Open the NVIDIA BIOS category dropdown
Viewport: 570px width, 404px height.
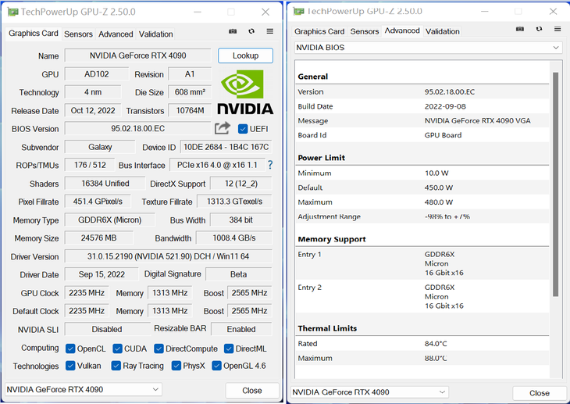click(x=428, y=48)
